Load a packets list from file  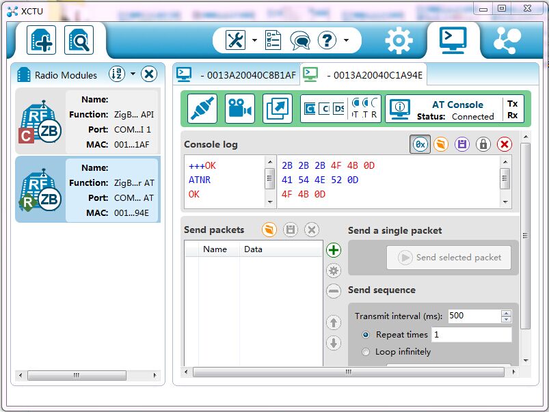pos(269,230)
